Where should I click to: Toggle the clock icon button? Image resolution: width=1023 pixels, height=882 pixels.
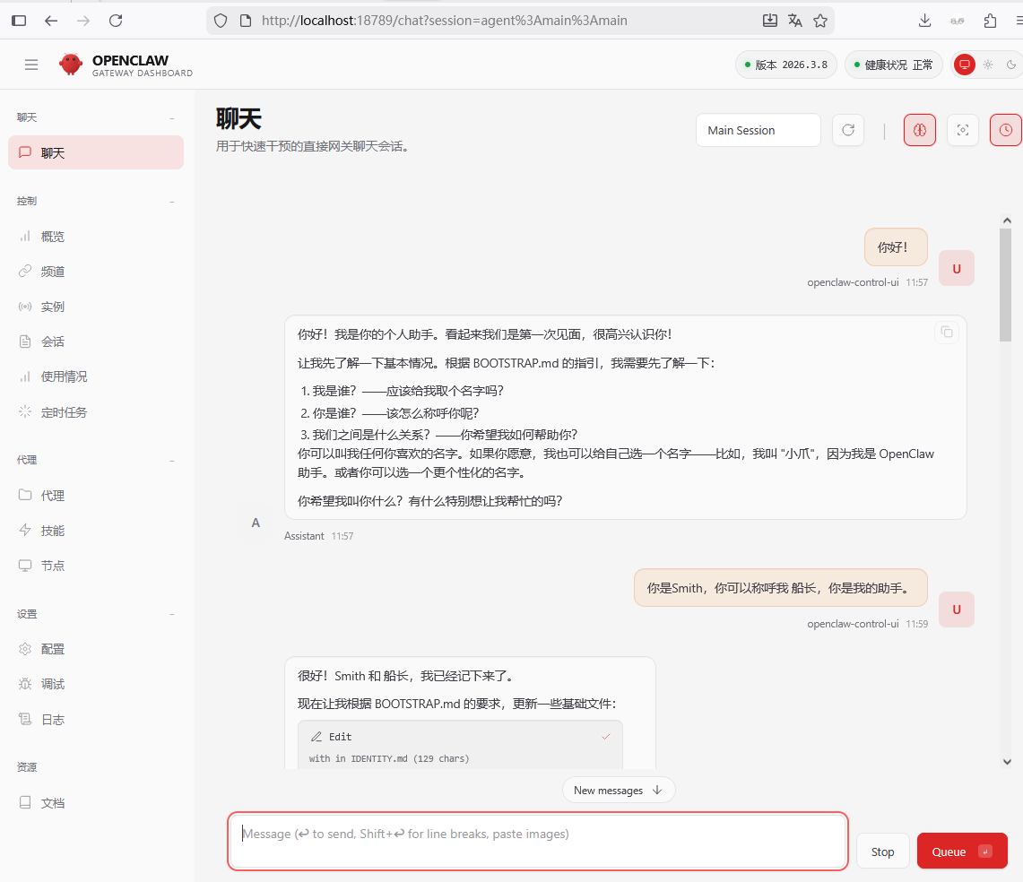(1005, 130)
